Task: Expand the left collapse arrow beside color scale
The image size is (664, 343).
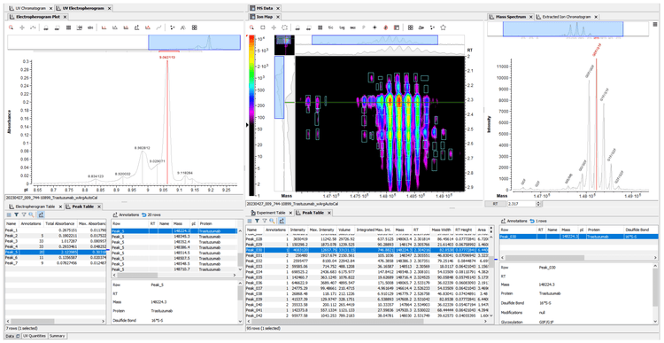Action: point(248,125)
